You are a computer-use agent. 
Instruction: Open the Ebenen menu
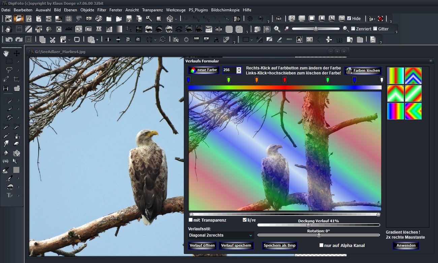pyautogui.click(x=70, y=10)
